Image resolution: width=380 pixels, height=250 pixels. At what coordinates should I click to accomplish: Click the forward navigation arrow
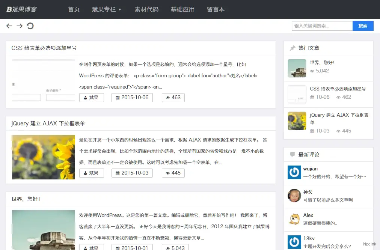tap(20, 26)
